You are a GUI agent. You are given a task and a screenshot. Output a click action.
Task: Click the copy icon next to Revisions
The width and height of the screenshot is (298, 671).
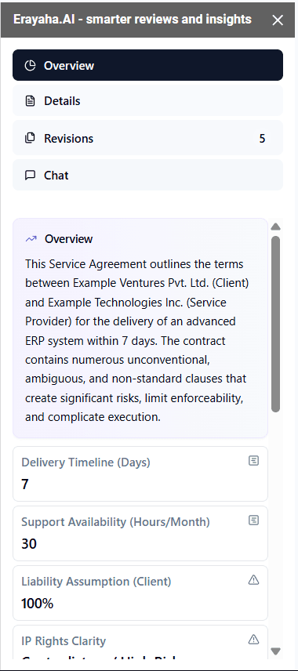(x=30, y=138)
